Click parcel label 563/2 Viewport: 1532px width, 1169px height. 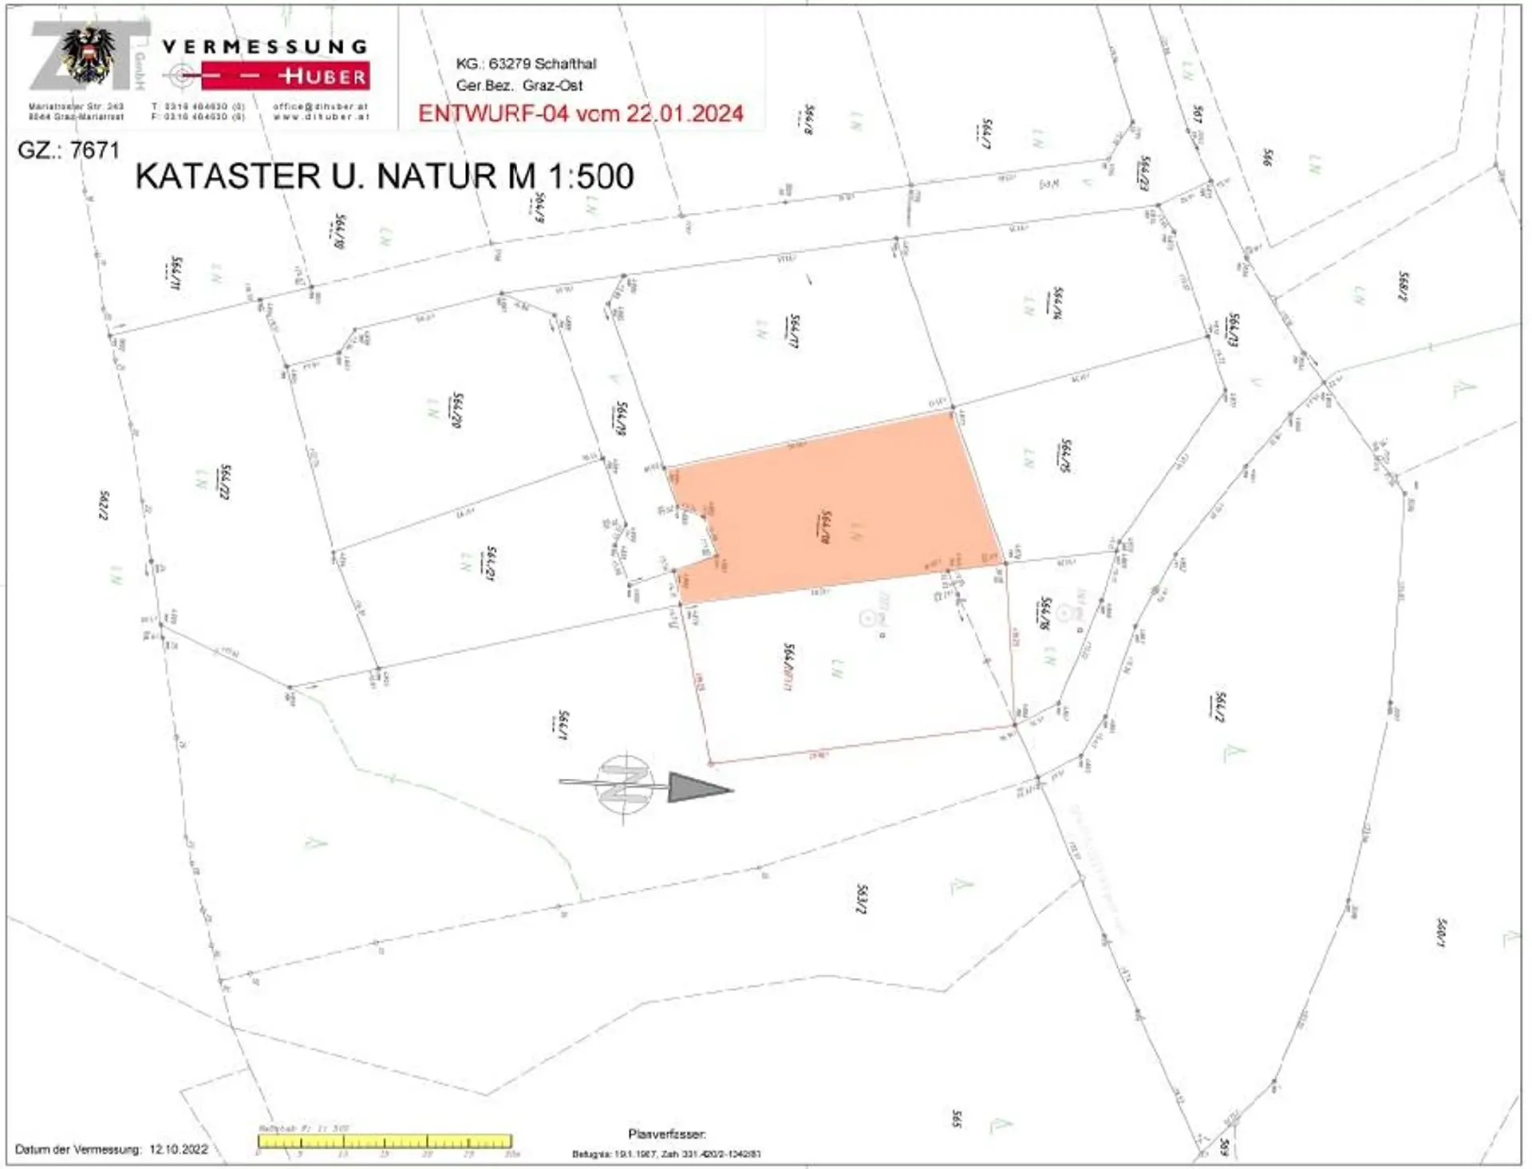[862, 898]
